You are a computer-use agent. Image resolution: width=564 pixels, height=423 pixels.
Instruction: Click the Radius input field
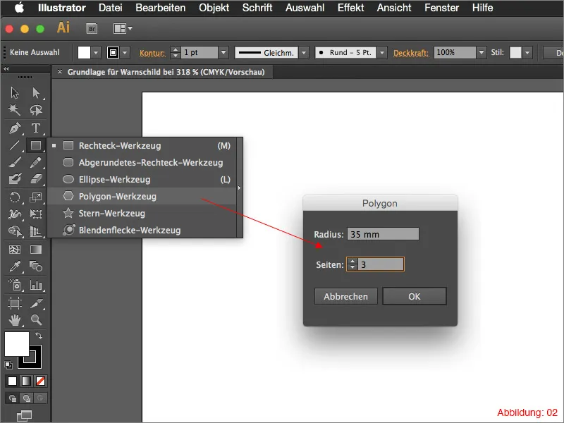[x=383, y=234]
